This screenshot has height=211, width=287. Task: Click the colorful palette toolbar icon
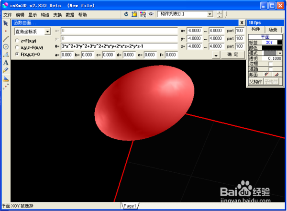(x=143, y=14)
